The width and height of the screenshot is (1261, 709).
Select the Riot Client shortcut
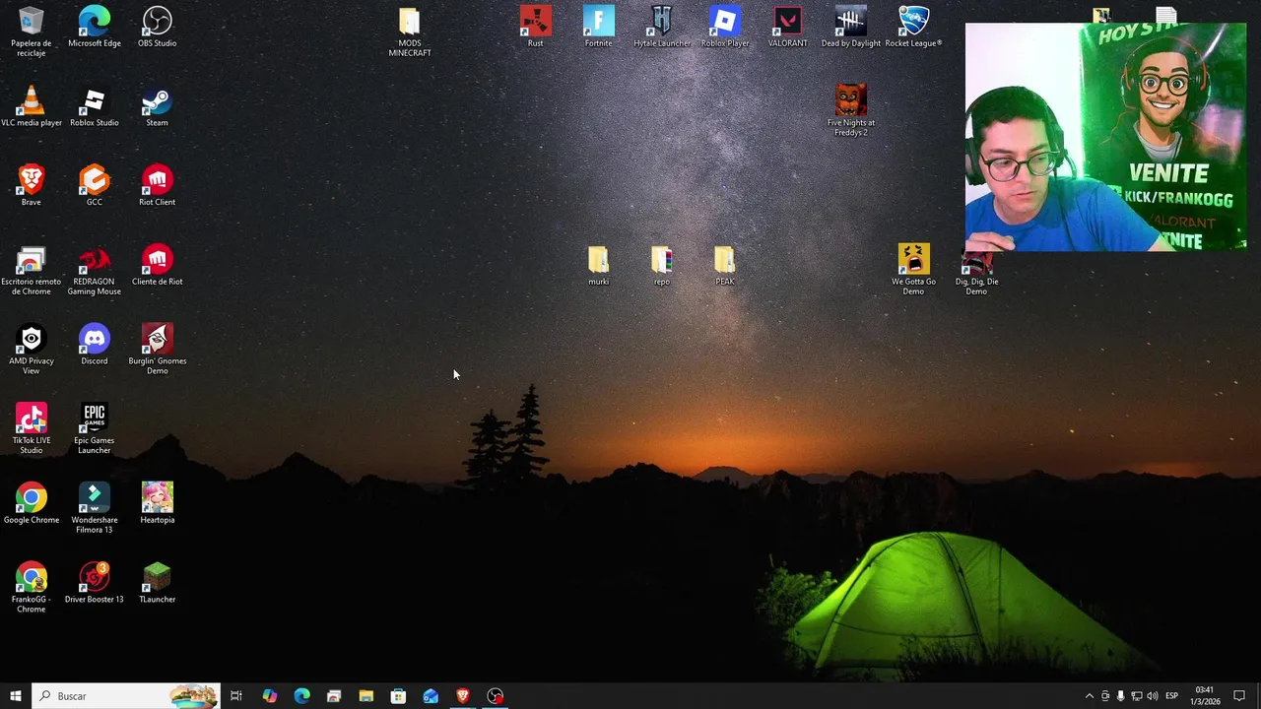click(158, 185)
